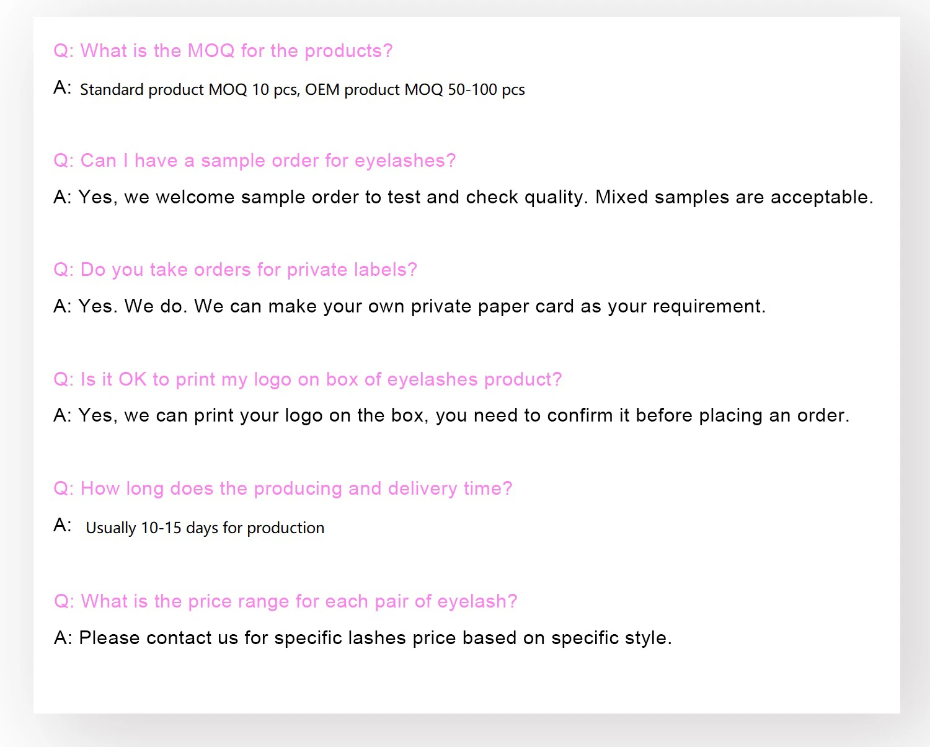Select the Standard product MOQ 10 pcs answer
This screenshot has height=747, width=930.
tap(303, 90)
